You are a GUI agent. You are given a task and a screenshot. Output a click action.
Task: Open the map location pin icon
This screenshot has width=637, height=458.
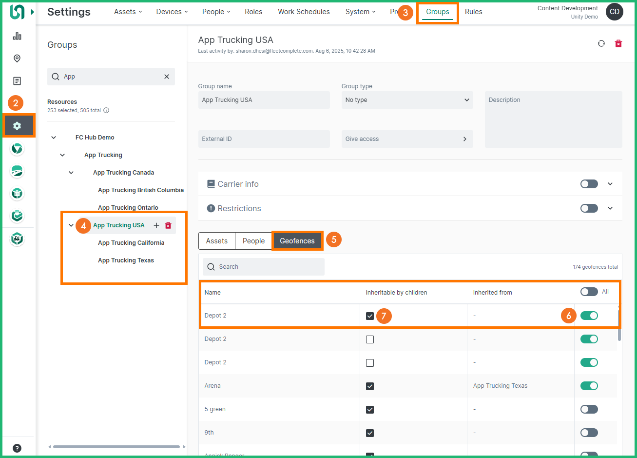point(17,59)
